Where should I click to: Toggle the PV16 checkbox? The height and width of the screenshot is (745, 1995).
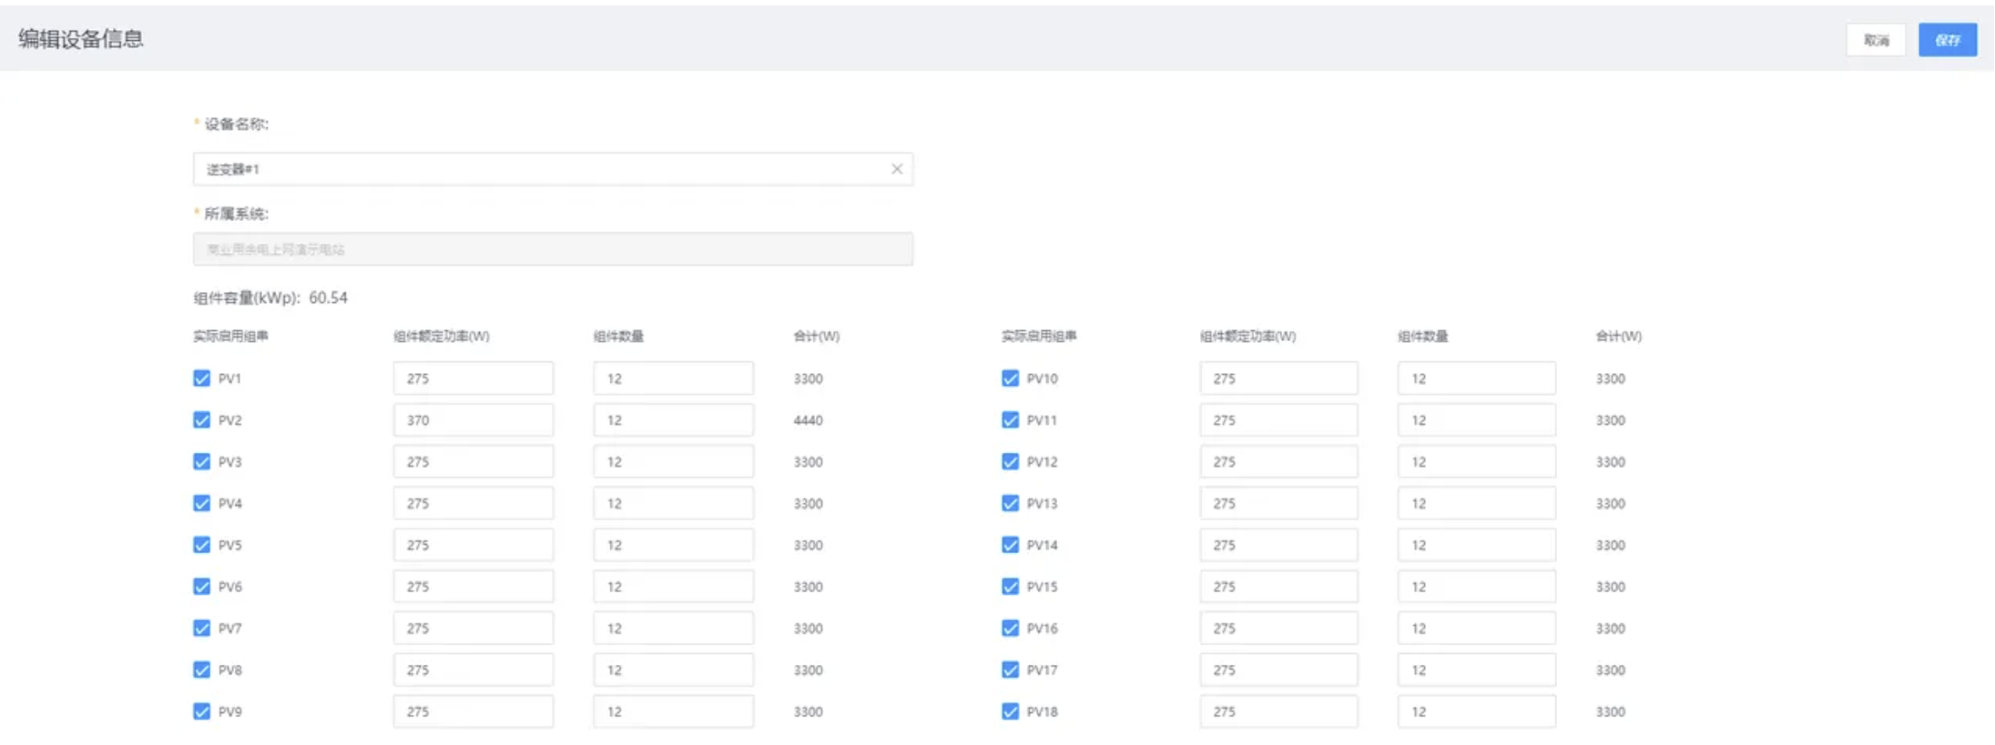(1010, 629)
